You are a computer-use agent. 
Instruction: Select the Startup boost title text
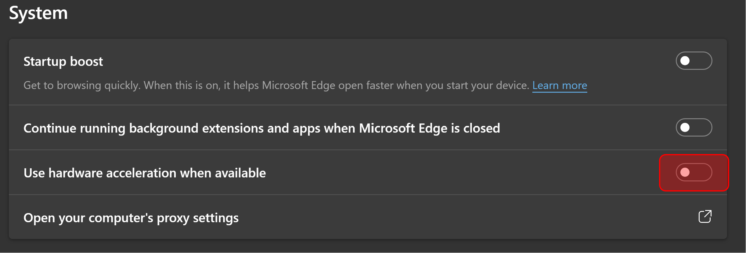point(63,61)
